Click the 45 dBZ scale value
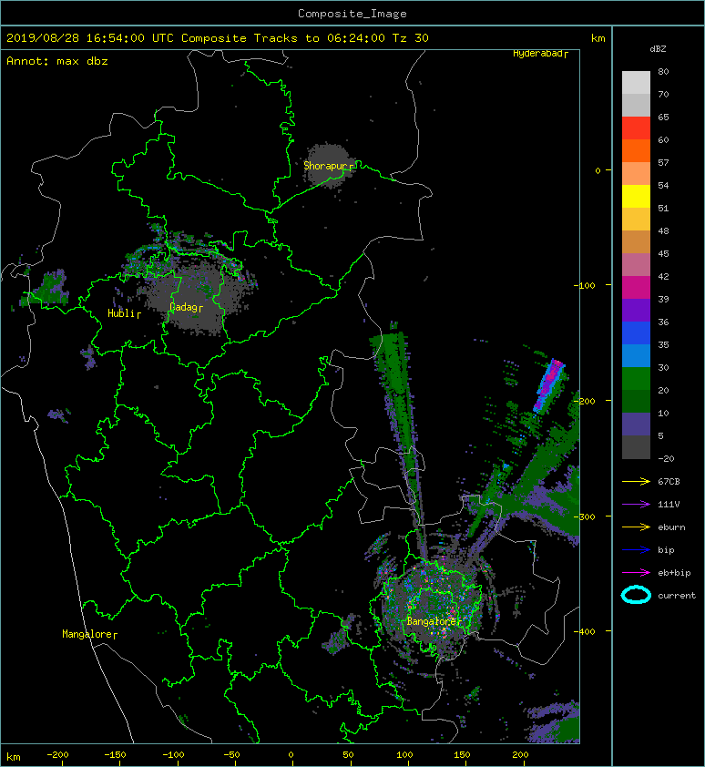 pos(663,253)
